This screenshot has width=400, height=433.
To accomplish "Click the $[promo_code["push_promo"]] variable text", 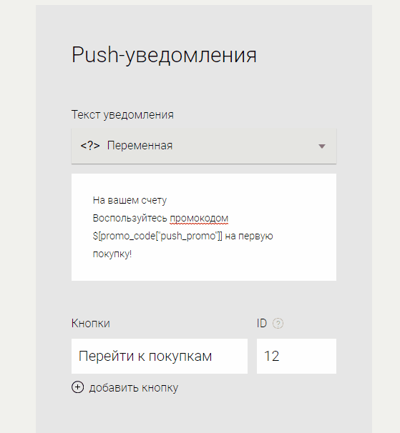I will [x=157, y=236].
